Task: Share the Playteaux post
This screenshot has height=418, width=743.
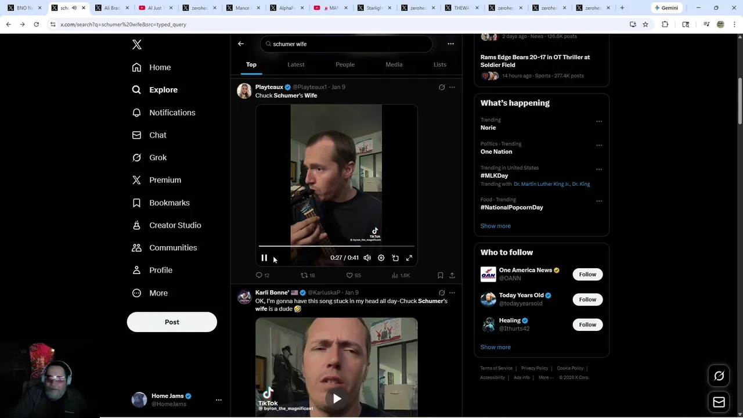Action: (452, 275)
